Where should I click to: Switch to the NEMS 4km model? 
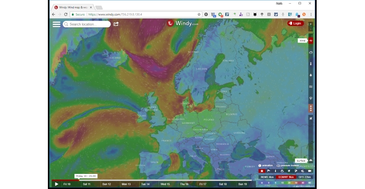267,177
